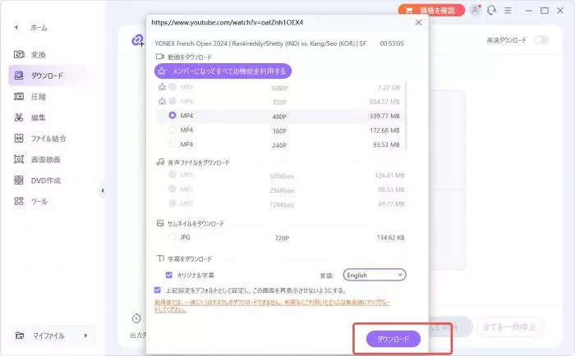Click the 変換 (convert) sidebar icon
This screenshot has height=356, width=575.
point(19,55)
